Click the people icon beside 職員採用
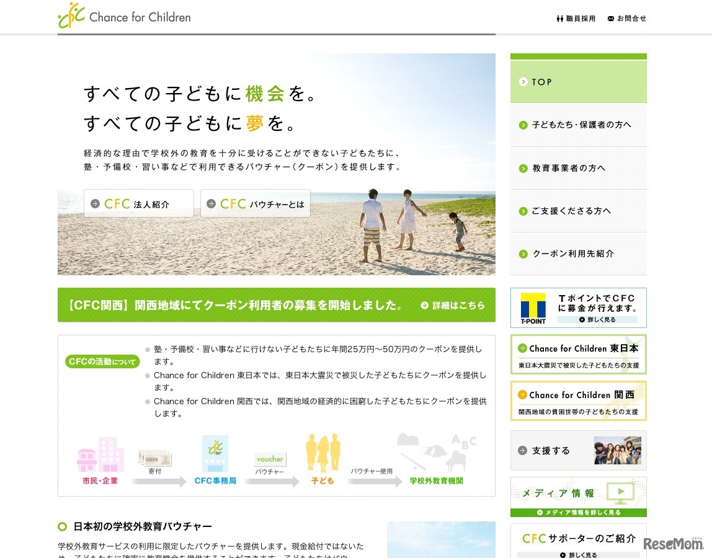The height and width of the screenshot is (558, 712). coord(560,19)
